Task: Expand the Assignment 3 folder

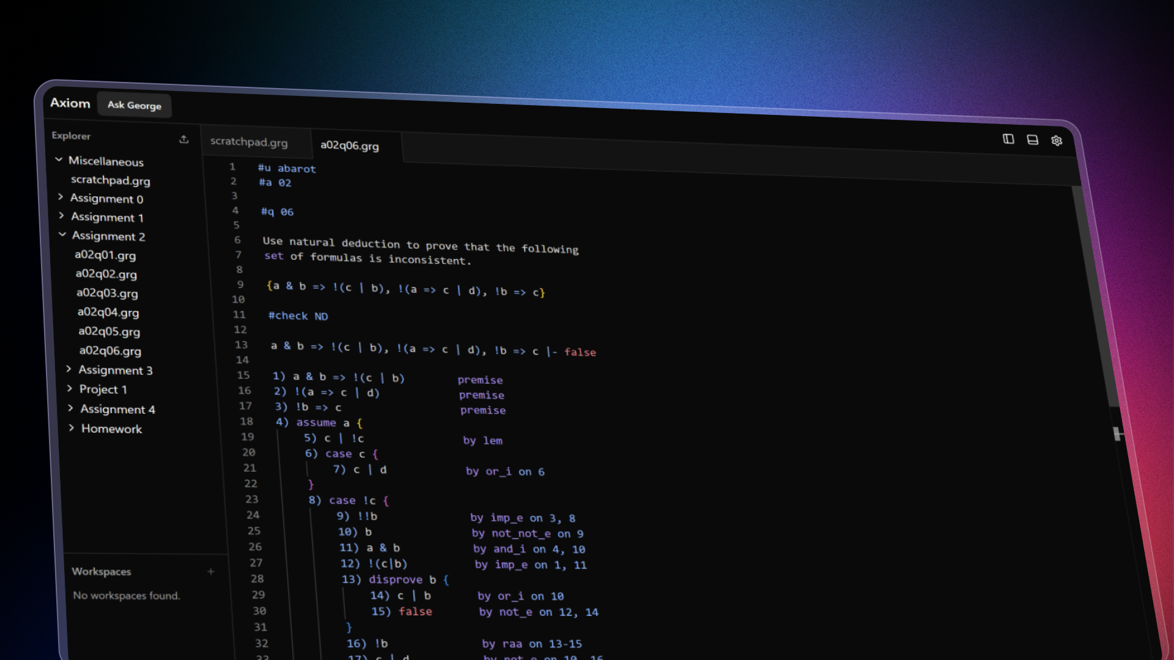Action: tap(115, 370)
